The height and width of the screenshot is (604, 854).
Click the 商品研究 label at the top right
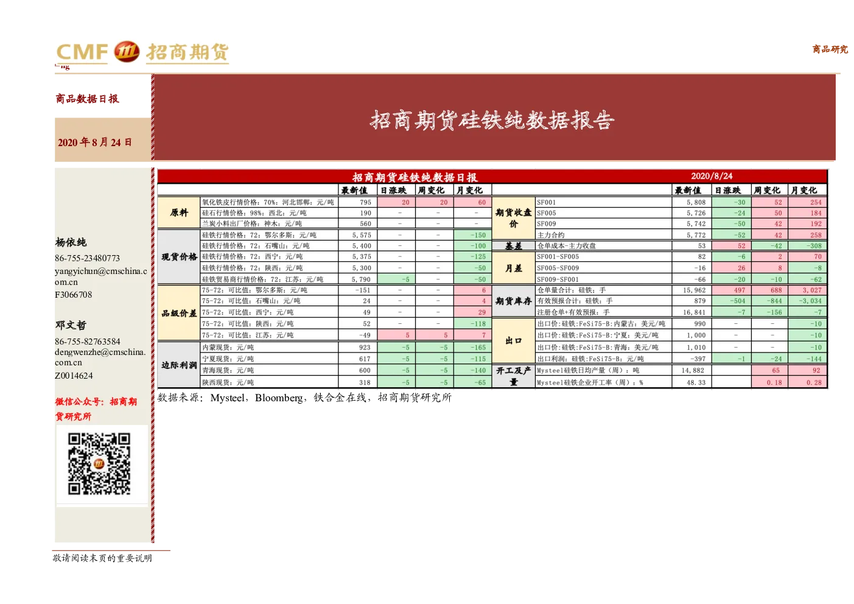(830, 49)
